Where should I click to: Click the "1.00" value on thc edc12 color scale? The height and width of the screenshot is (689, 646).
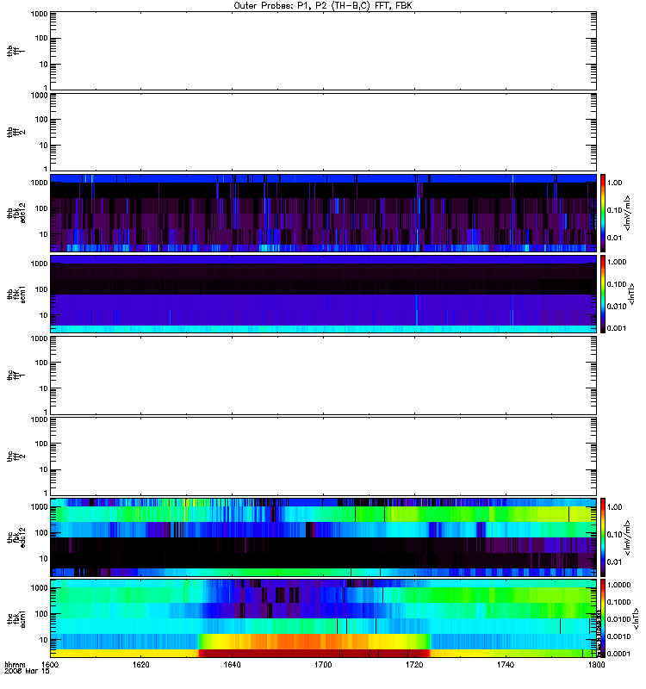tap(614, 507)
